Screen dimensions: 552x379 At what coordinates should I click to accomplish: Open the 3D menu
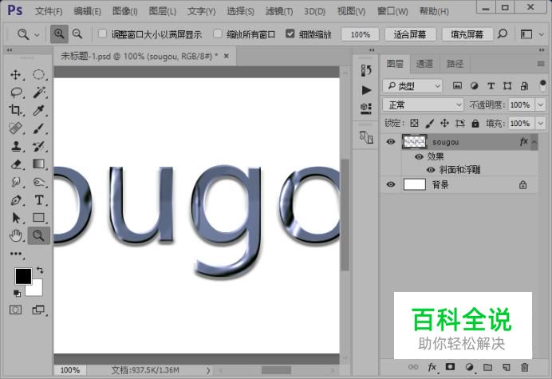315,11
